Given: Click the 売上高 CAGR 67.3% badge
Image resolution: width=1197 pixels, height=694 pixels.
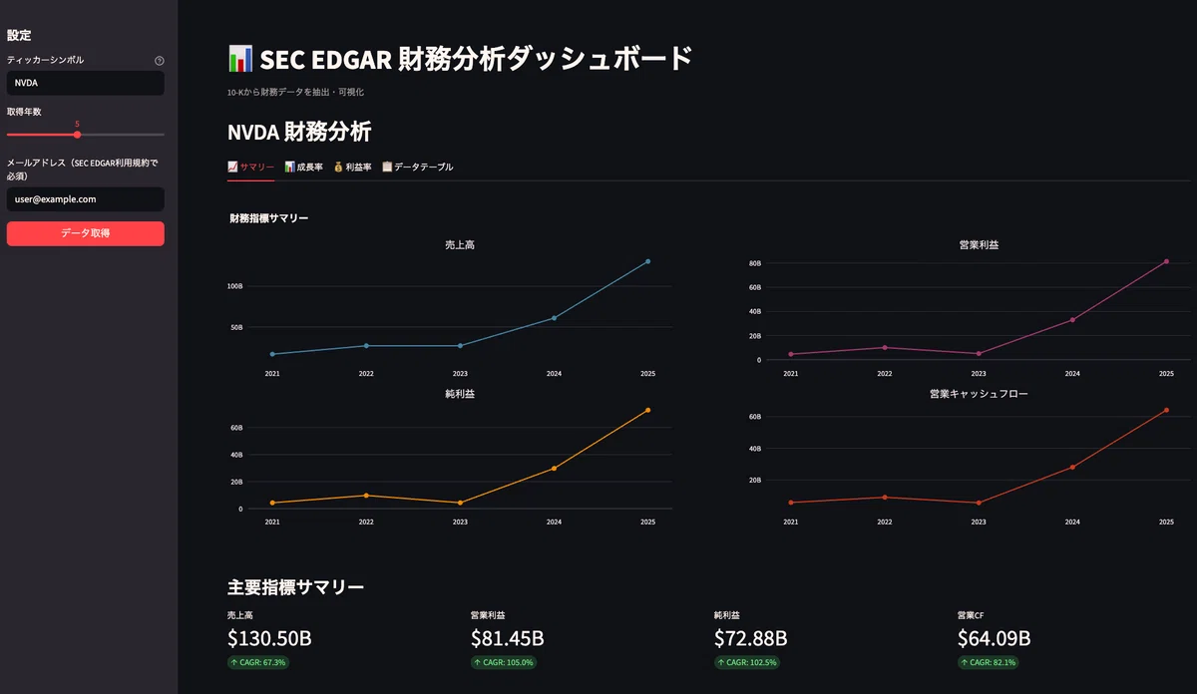Looking at the screenshot, I should [x=258, y=662].
